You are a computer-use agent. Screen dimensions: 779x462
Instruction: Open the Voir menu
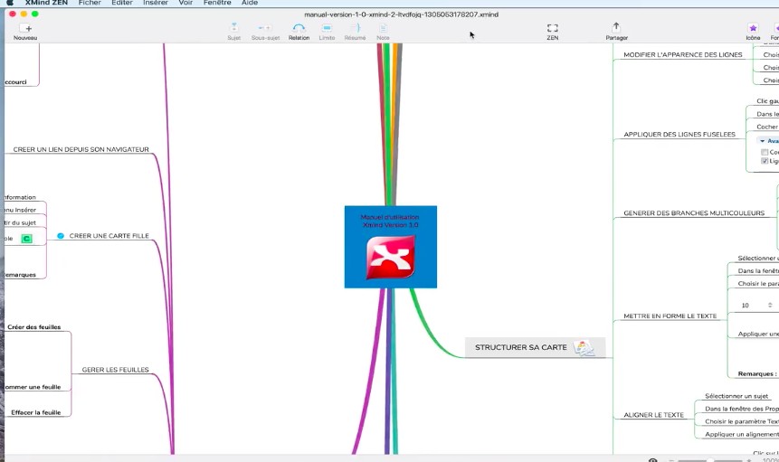click(185, 3)
